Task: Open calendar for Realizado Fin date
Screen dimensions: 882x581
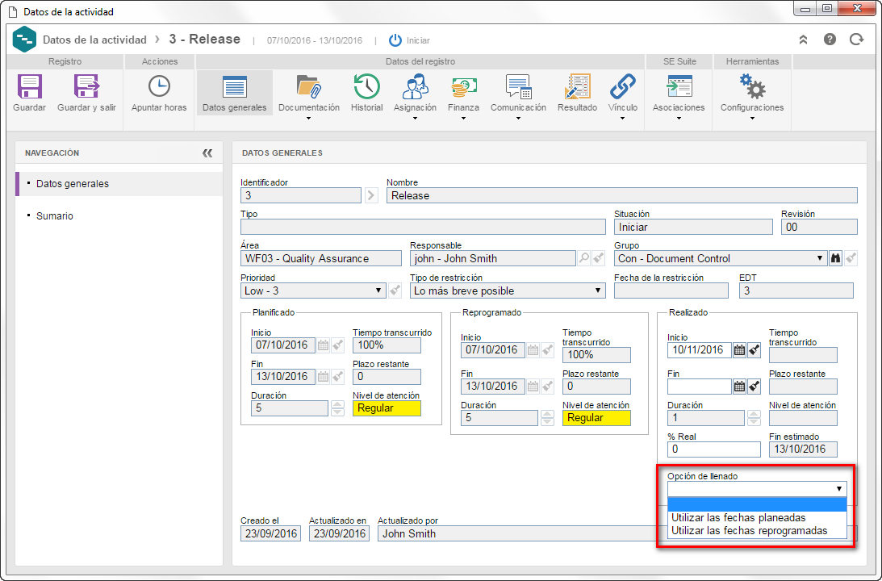Action: click(x=739, y=387)
